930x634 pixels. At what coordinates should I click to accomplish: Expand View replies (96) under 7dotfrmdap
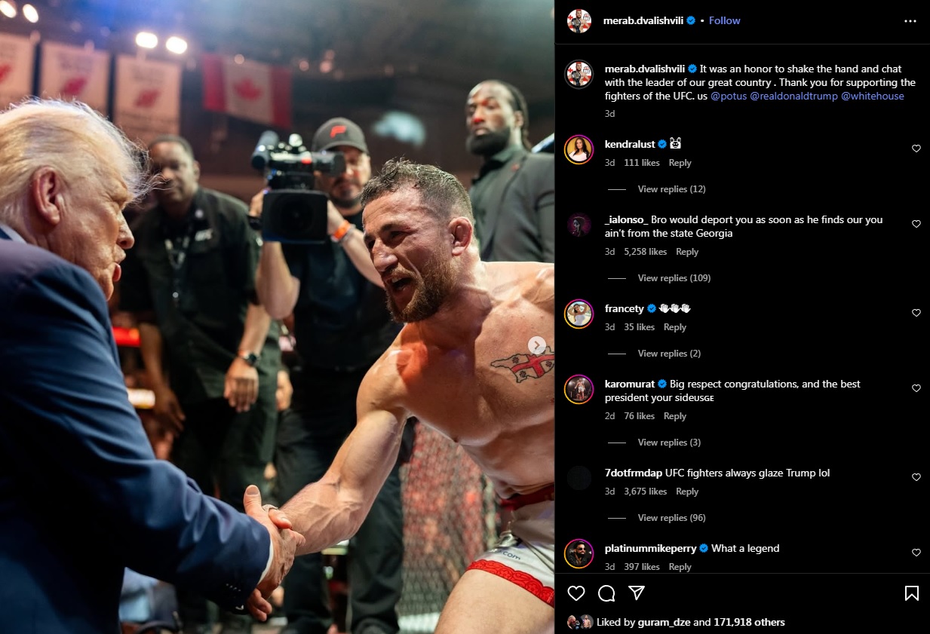tap(671, 518)
